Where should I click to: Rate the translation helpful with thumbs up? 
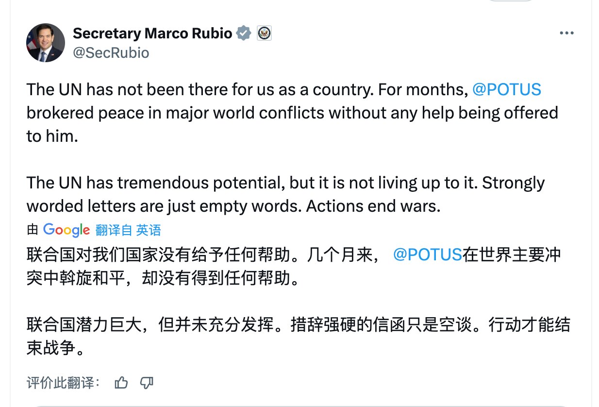(120, 383)
